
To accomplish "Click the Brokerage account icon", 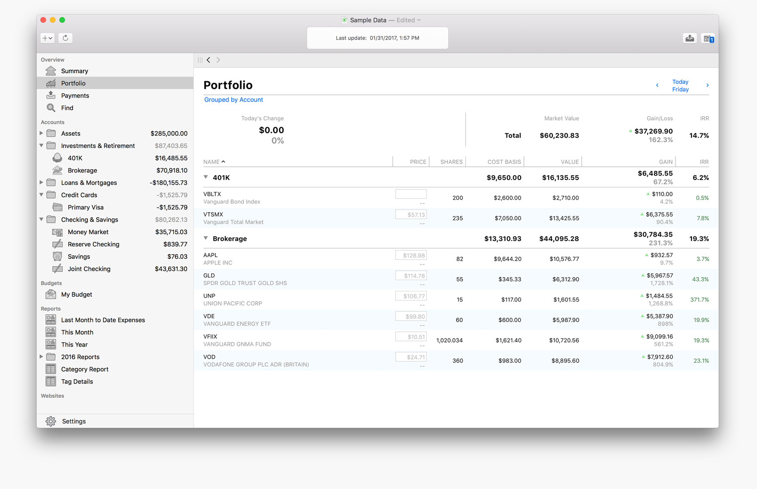I will [x=57, y=170].
